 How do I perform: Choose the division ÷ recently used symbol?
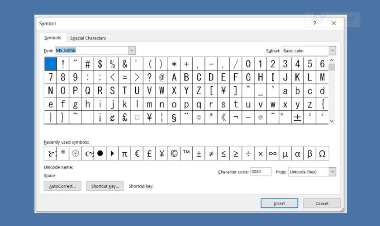click(248, 153)
